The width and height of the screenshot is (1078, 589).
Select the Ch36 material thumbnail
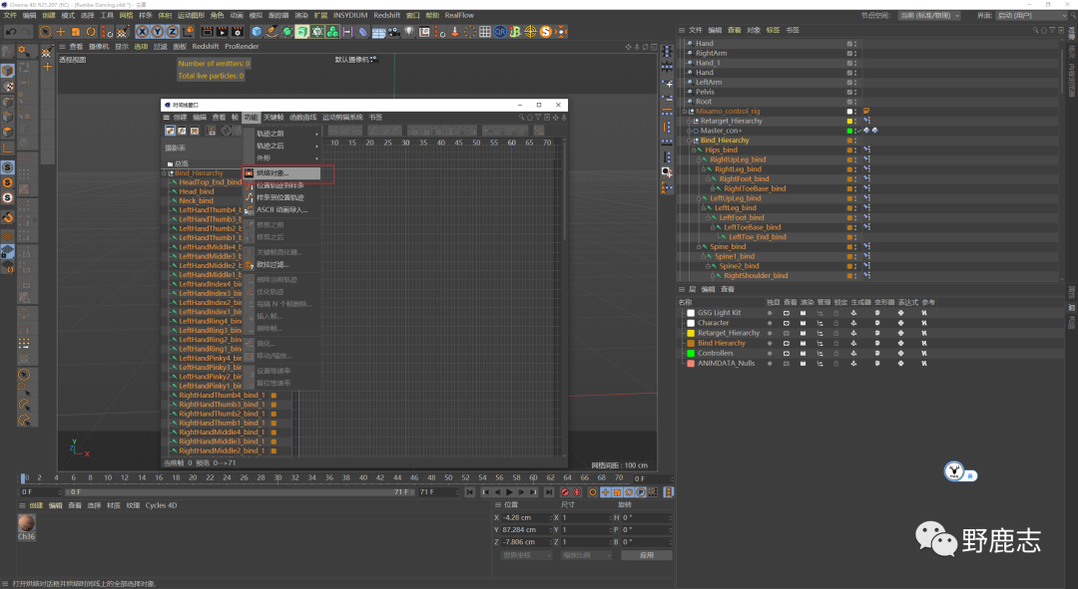(27, 523)
